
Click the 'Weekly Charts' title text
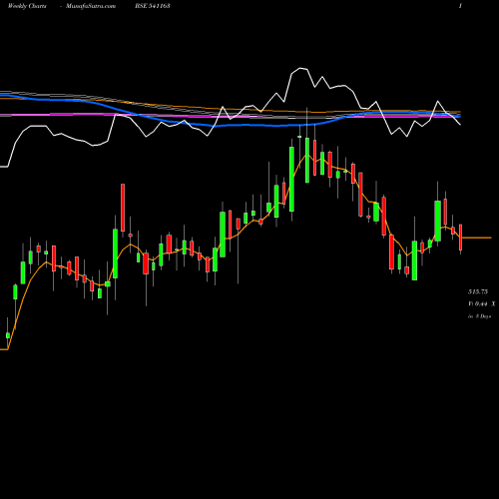[x=27, y=6]
